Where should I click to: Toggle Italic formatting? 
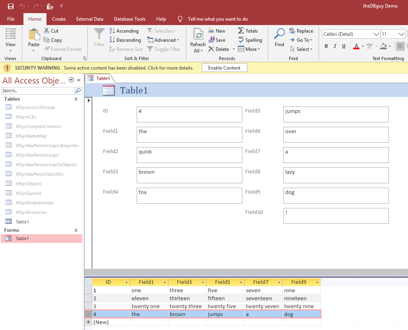tap(335, 46)
